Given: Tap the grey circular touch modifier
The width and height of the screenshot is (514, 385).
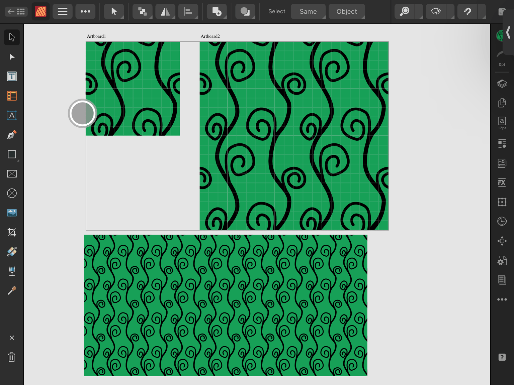Looking at the screenshot, I should coord(82,113).
